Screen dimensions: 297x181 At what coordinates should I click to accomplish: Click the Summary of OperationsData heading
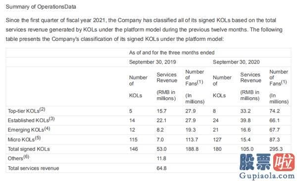(x=41, y=7)
